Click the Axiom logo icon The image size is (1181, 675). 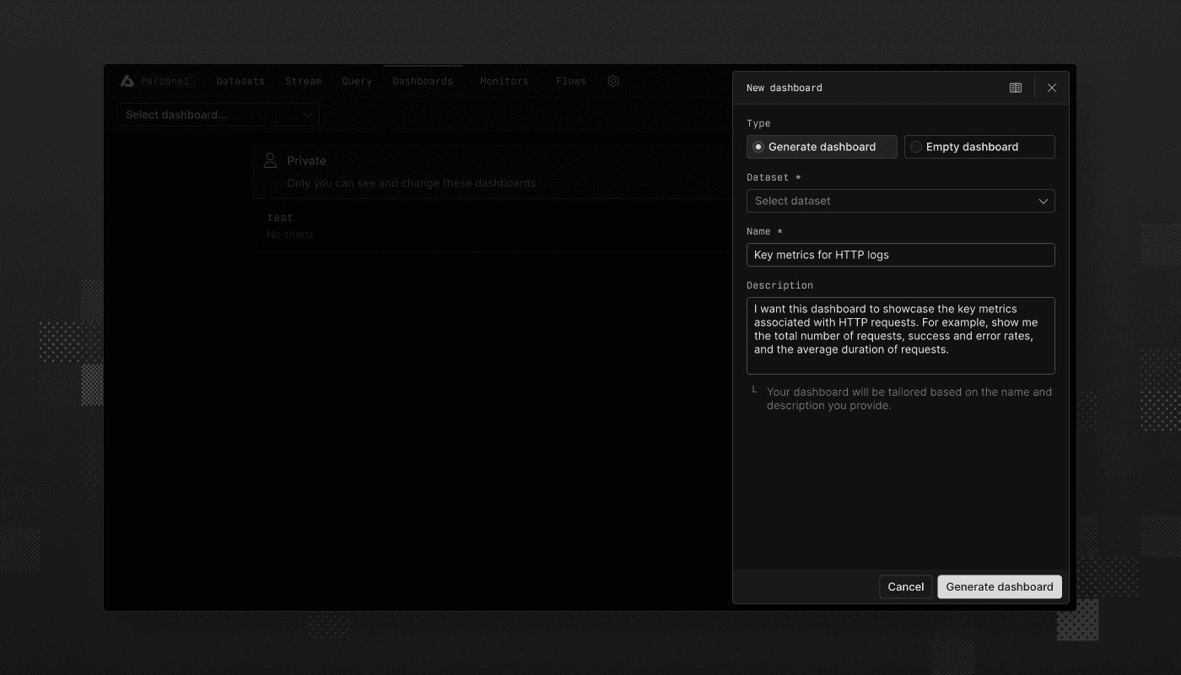click(127, 80)
